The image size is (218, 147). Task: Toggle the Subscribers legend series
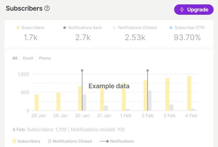coord(29,141)
